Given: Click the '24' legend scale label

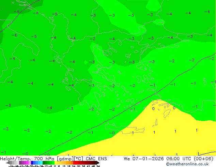Looking at the screenshot, I should 74,166.
